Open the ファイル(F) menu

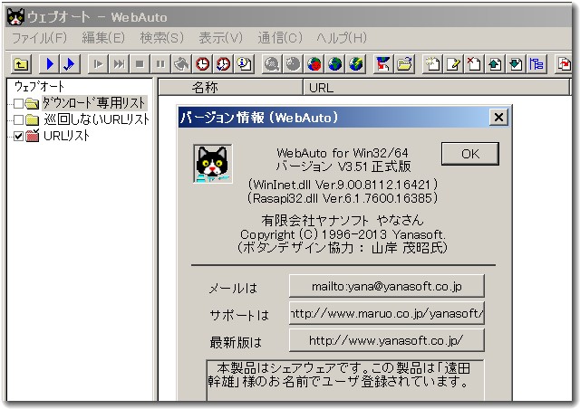pos(39,37)
